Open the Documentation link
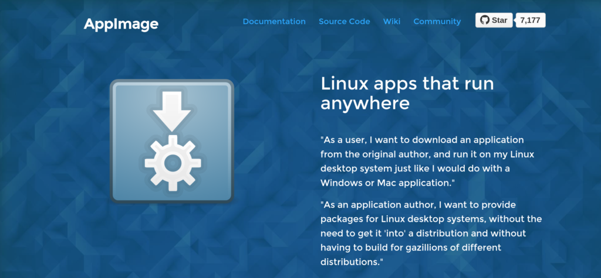The height and width of the screenshot is (278, 601). click(x=274, y=22)
